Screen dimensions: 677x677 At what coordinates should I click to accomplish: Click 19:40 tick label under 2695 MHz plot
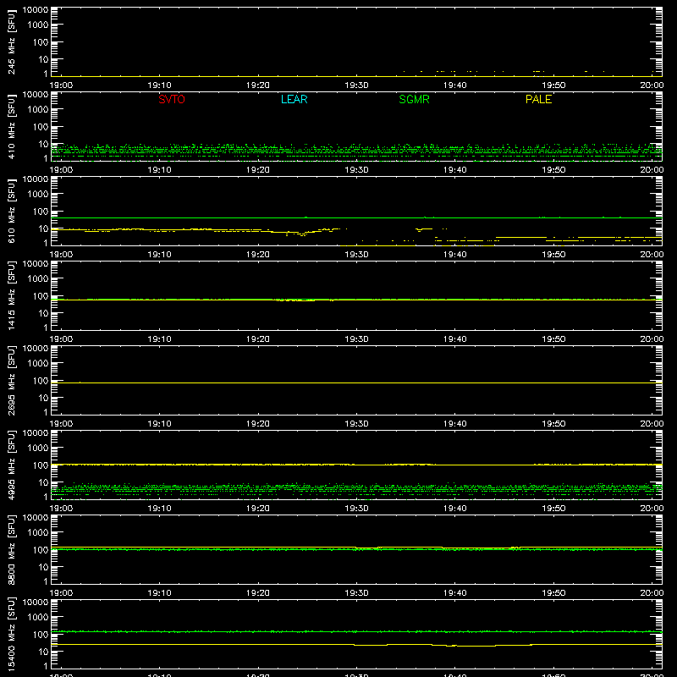454,424
